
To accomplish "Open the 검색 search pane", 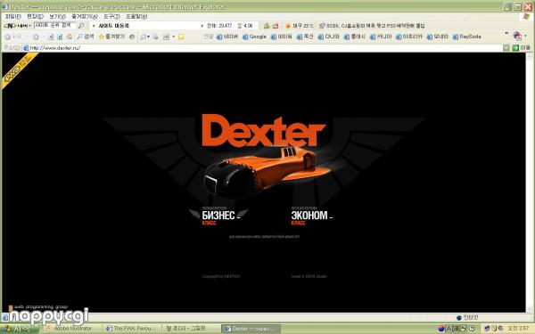I will coord(86,37).
